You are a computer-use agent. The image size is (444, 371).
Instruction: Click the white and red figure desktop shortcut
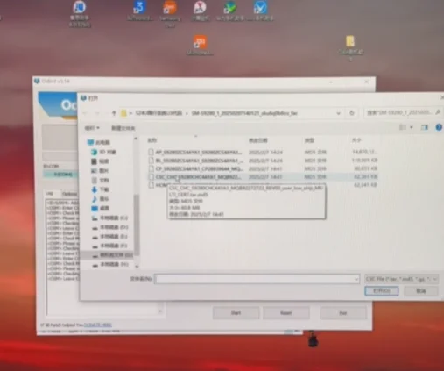coord(200,7)
